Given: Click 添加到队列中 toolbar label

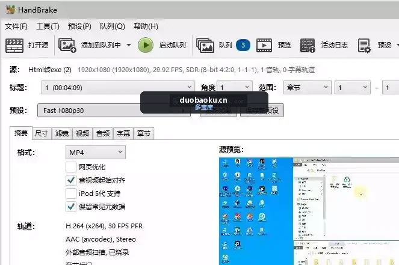Looking at the screenshot, I should click(x=101, y=45).
